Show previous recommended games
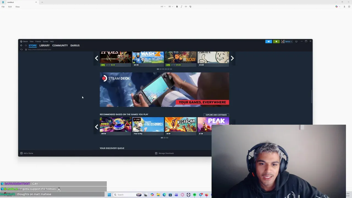Viewport: 352px width, 198px height. click(97, 127)
